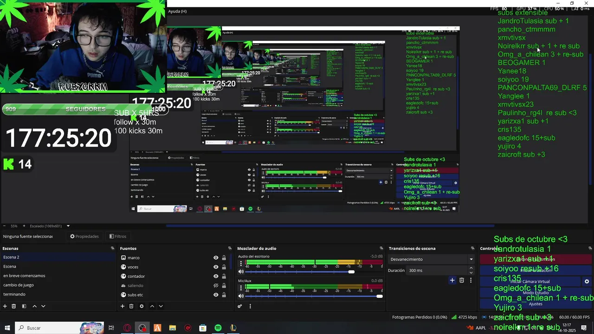Open Microsoft Store from the taskbar
Image resolution: width=594 pixels, height=334 pixels.
point(203,328)
